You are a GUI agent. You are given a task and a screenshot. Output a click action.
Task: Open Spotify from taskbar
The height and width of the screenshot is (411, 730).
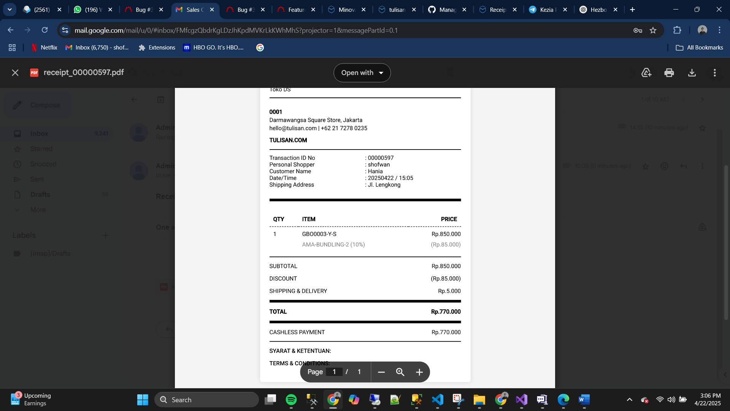coord(291,400)
